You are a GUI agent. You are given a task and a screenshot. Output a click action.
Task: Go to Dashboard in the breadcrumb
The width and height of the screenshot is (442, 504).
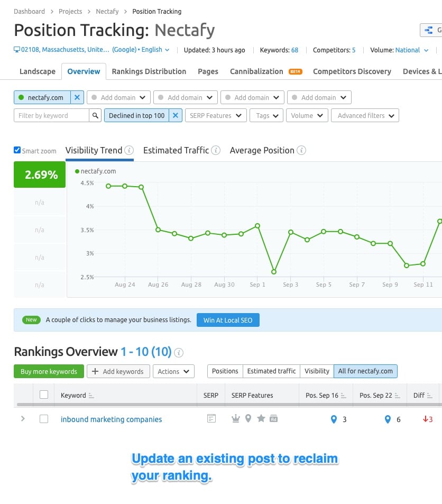click(x=29, y=12)
